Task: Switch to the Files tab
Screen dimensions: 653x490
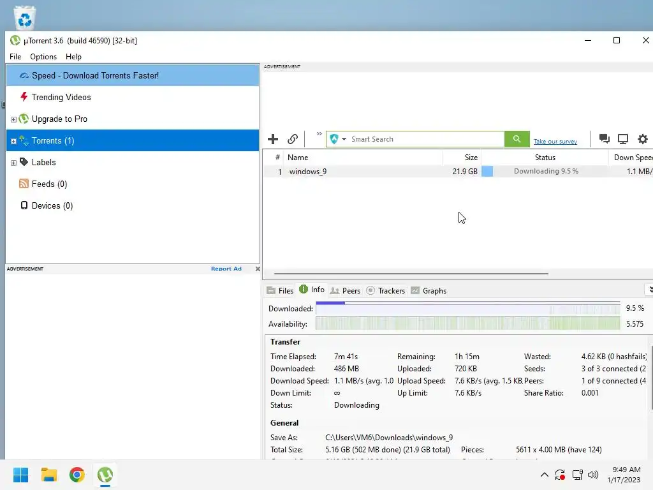Action: pyautogui.click(x=281, y=290)
